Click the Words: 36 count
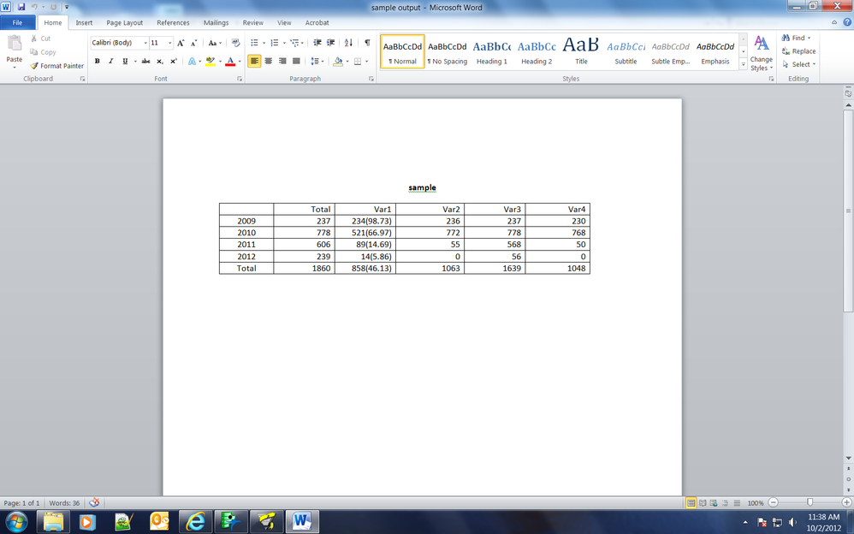 [x=64, y=503]
